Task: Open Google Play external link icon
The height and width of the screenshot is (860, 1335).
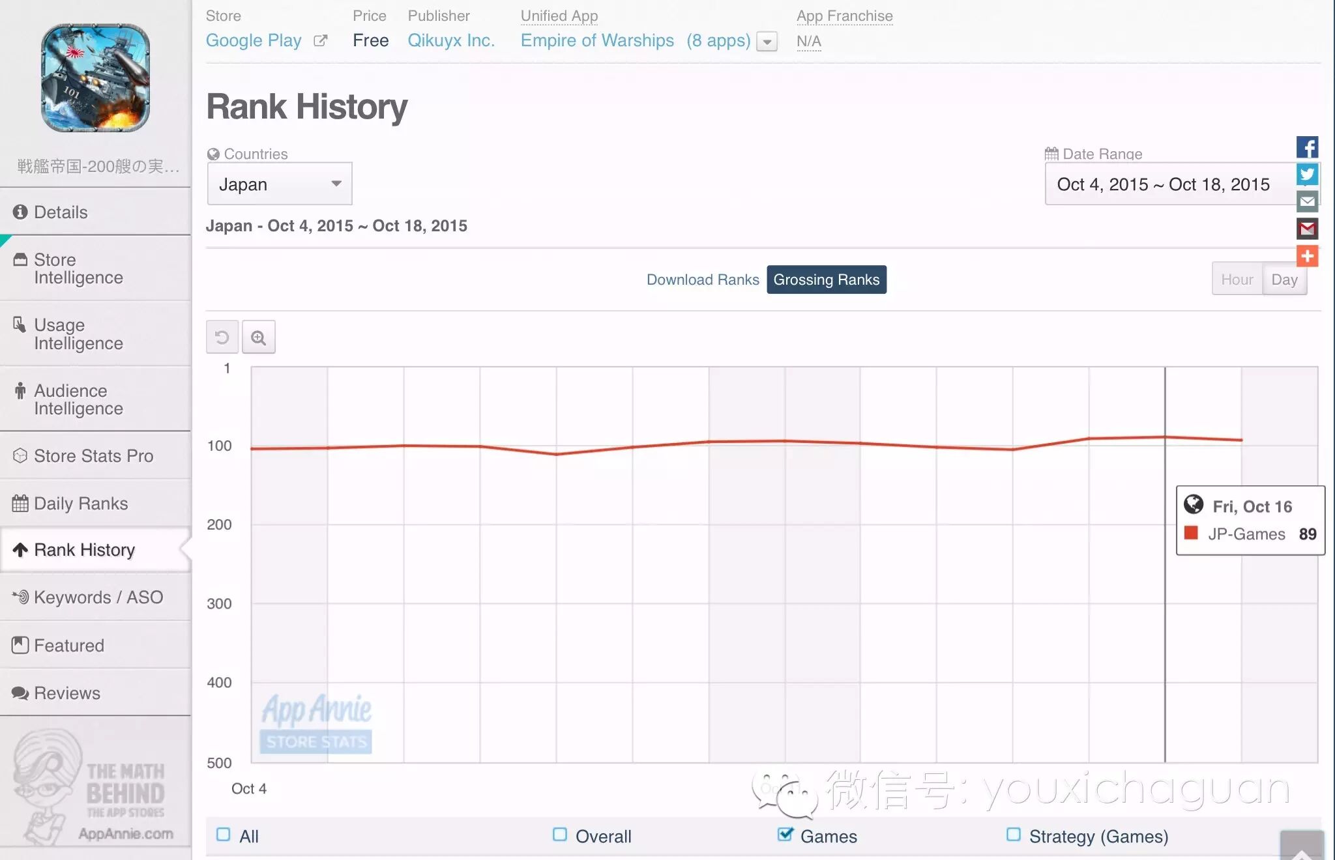Action: click(320, 40)
